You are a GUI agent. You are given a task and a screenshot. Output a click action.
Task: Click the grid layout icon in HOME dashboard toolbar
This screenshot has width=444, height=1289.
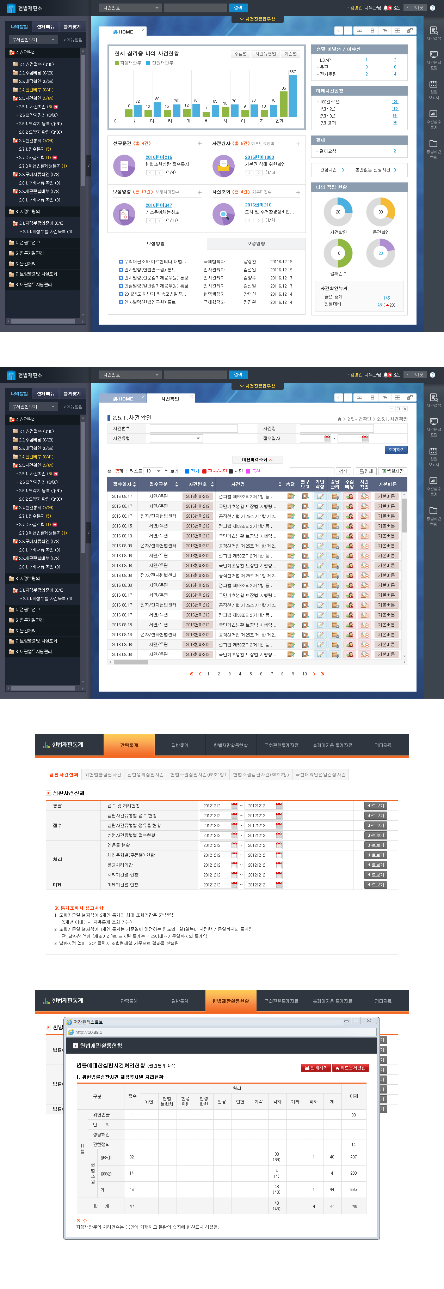[397, 31]
